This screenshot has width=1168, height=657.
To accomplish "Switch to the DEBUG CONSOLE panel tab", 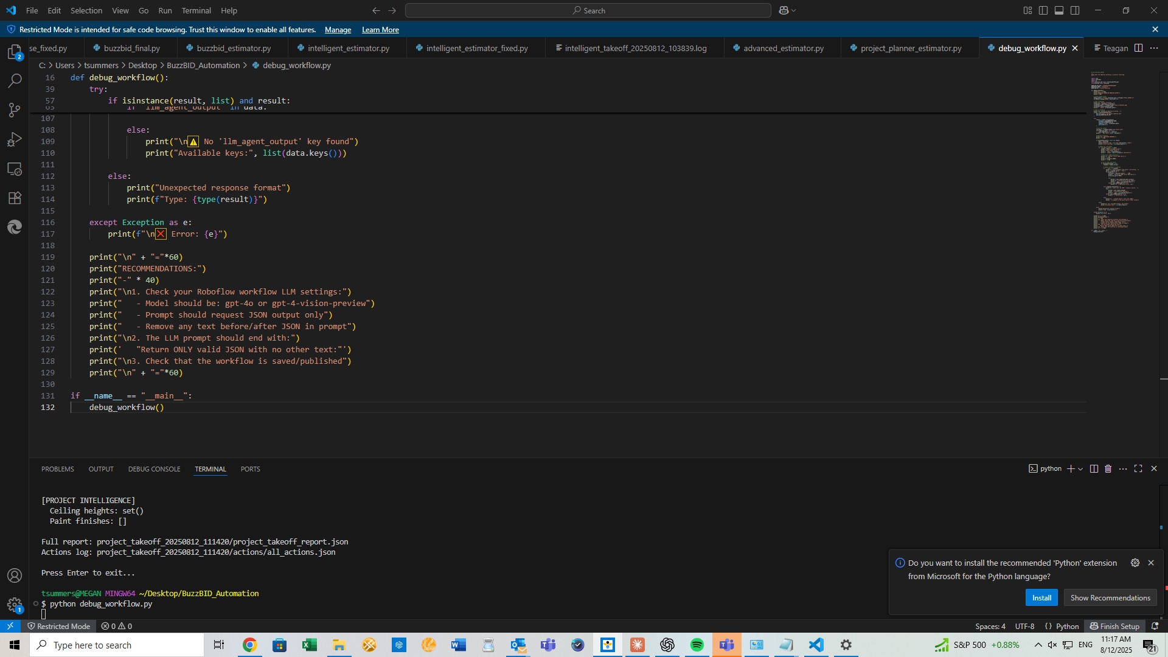I will [154, 469].
